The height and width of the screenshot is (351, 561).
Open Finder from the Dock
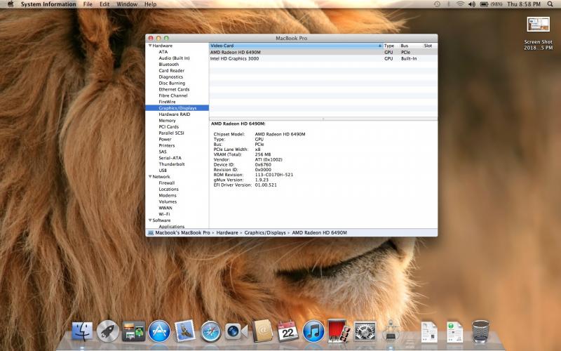82,331
